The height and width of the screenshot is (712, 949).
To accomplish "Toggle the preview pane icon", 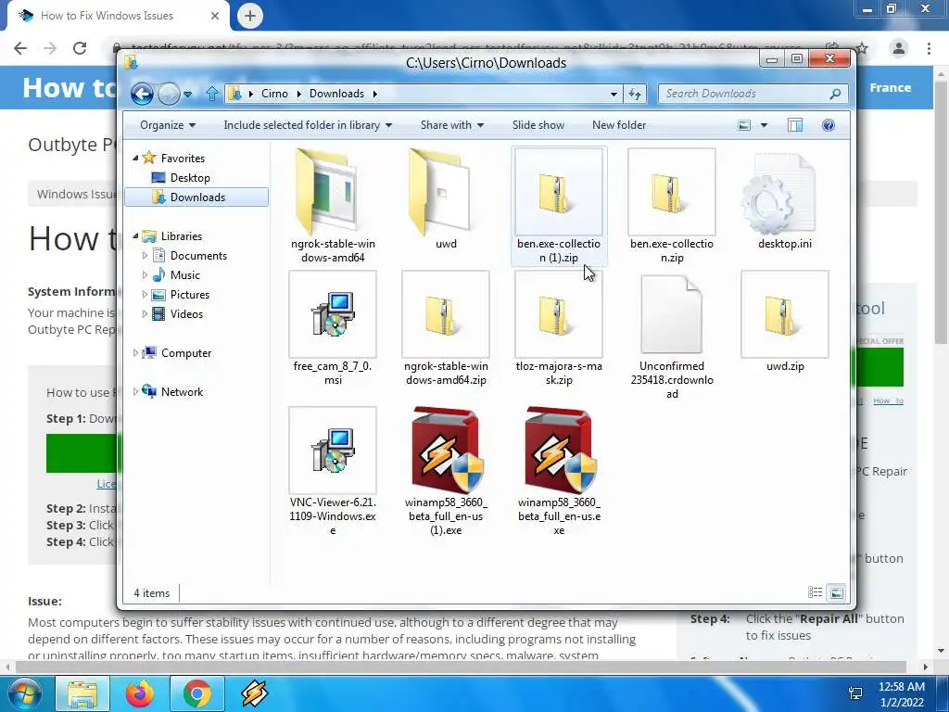I will (x=795, y=125).
